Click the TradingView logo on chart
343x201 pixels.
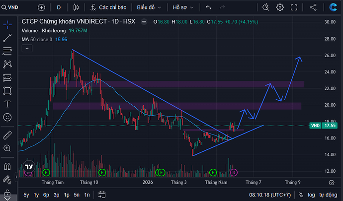tap(29, 167)
